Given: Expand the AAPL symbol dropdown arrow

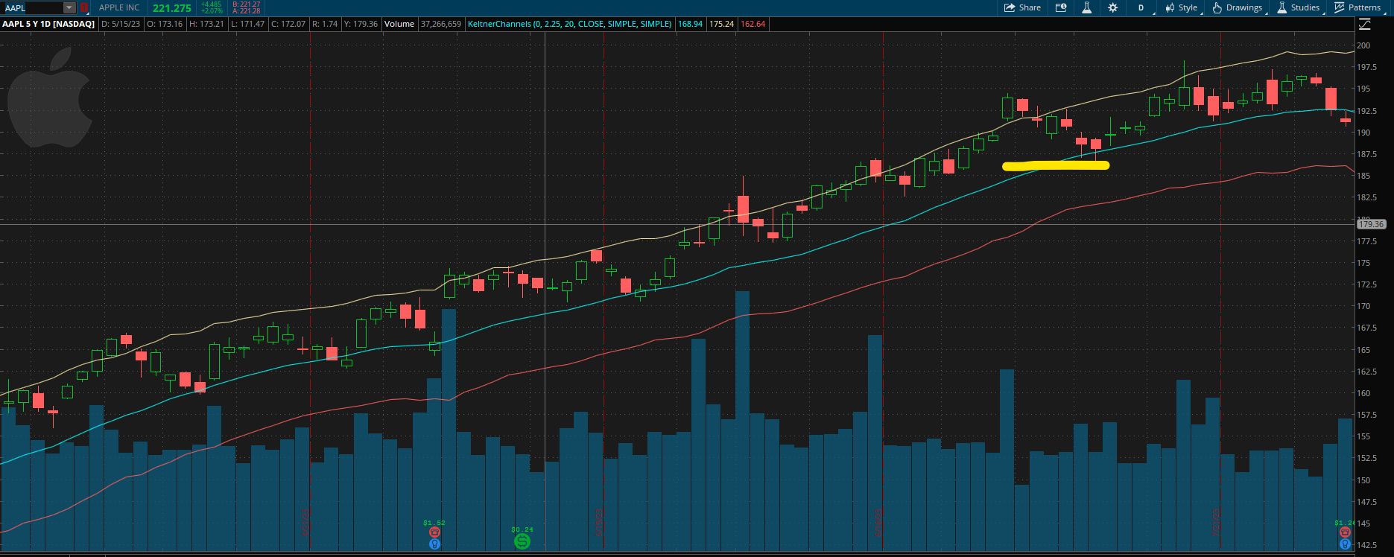Looking at the screenshot, I should [x=69, y=7].
